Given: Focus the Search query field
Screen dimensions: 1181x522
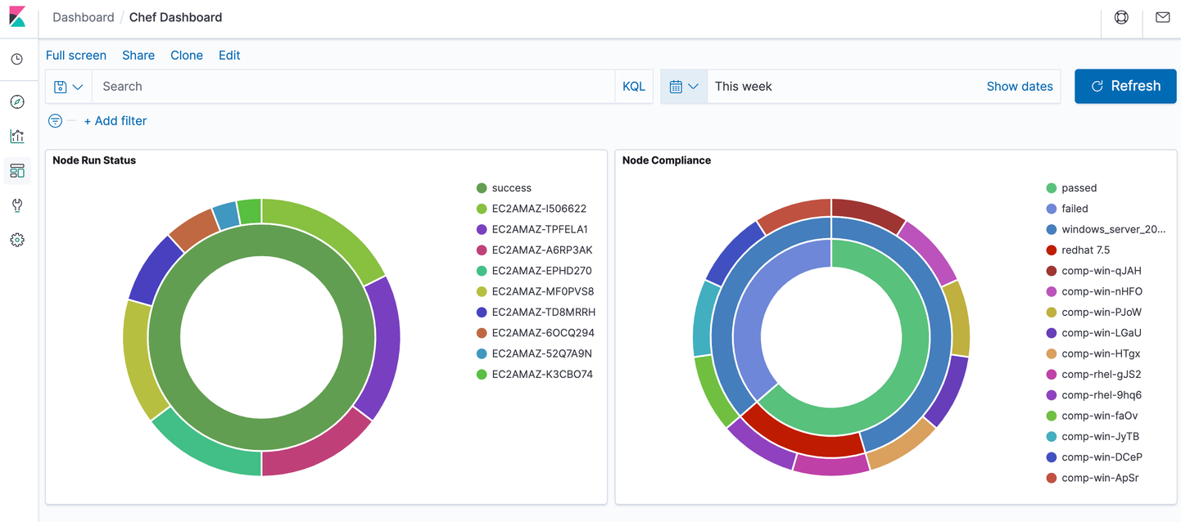Looking at the screenshot, I should point(353,87).
